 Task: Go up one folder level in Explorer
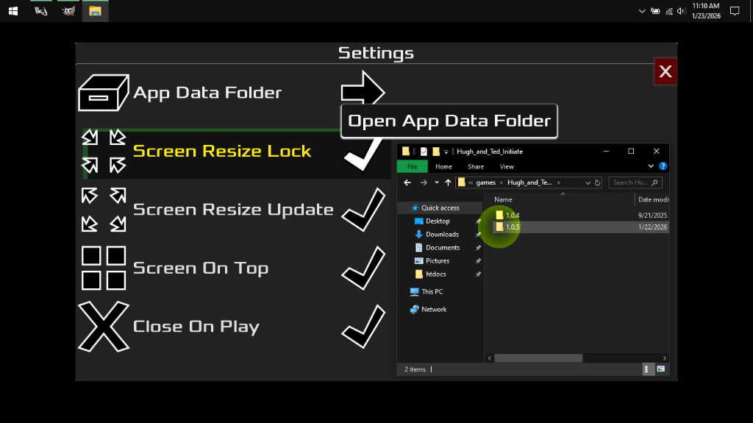pyautogui.click(x=448, y=182)
